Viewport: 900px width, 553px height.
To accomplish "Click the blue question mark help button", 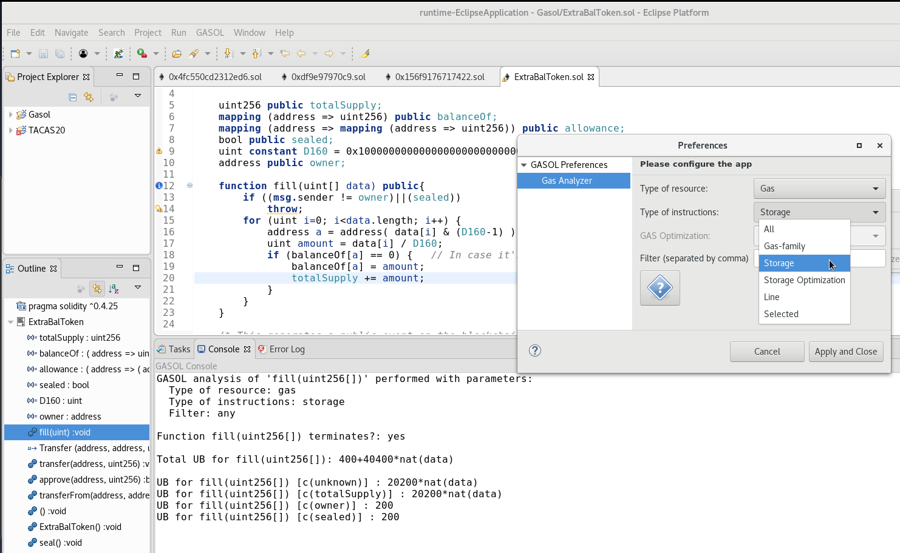I will click(660, 288).
